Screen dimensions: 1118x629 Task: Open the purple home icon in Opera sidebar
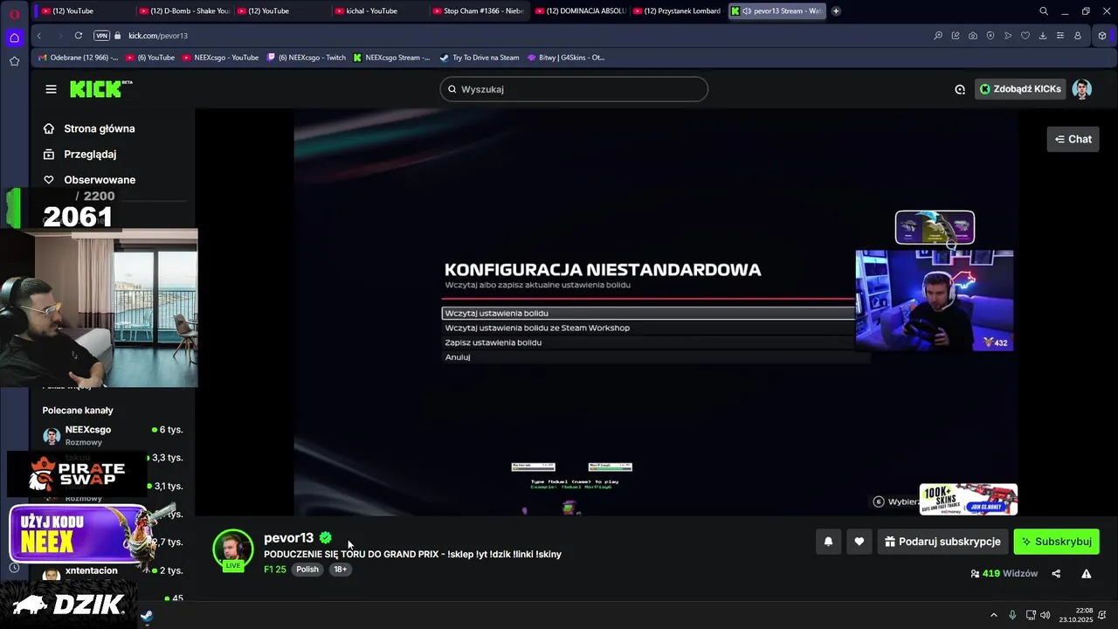14,38
